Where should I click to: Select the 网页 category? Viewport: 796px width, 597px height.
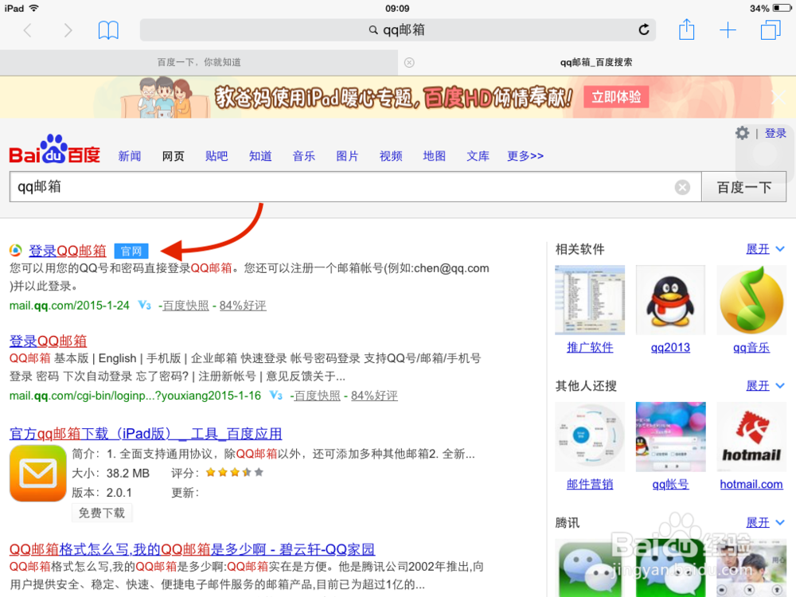tap(173, 156)
